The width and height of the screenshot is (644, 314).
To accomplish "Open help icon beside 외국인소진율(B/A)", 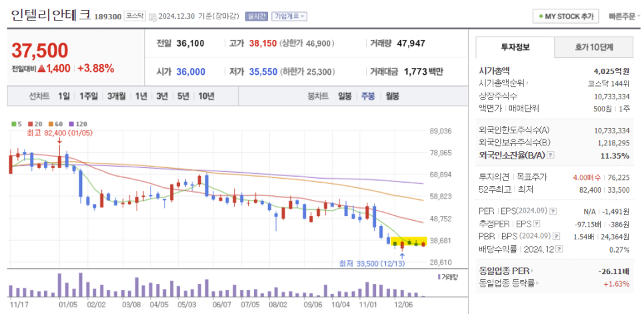I will [x=551, y=155].
